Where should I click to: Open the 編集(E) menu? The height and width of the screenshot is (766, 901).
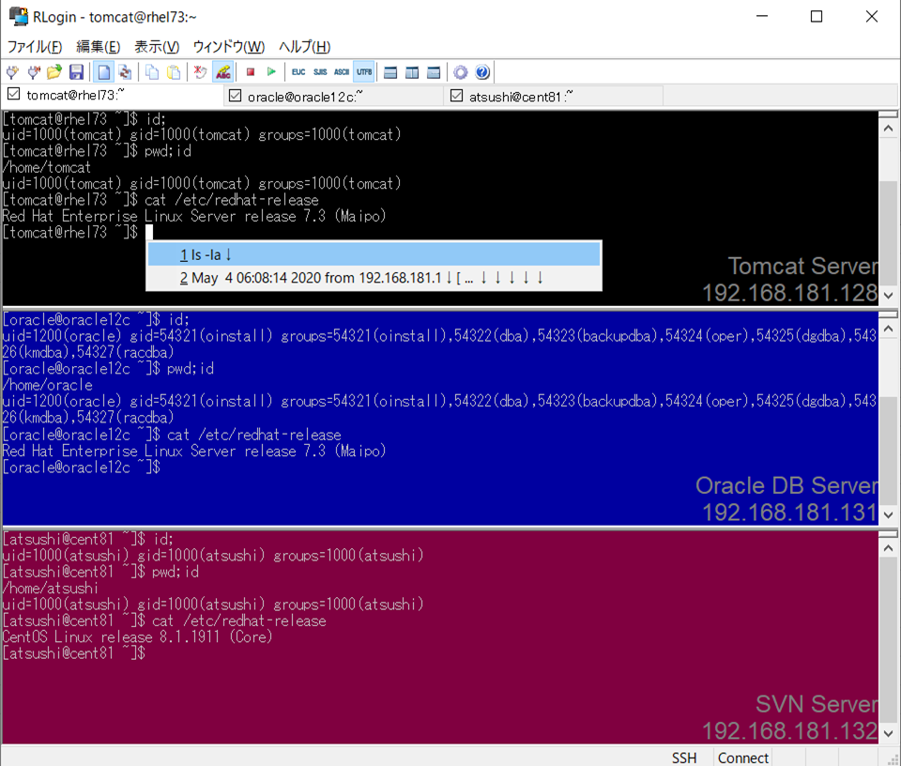(x=99, y=47)
